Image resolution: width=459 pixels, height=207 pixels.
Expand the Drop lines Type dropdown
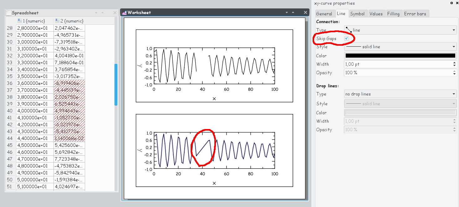point(400,94)
